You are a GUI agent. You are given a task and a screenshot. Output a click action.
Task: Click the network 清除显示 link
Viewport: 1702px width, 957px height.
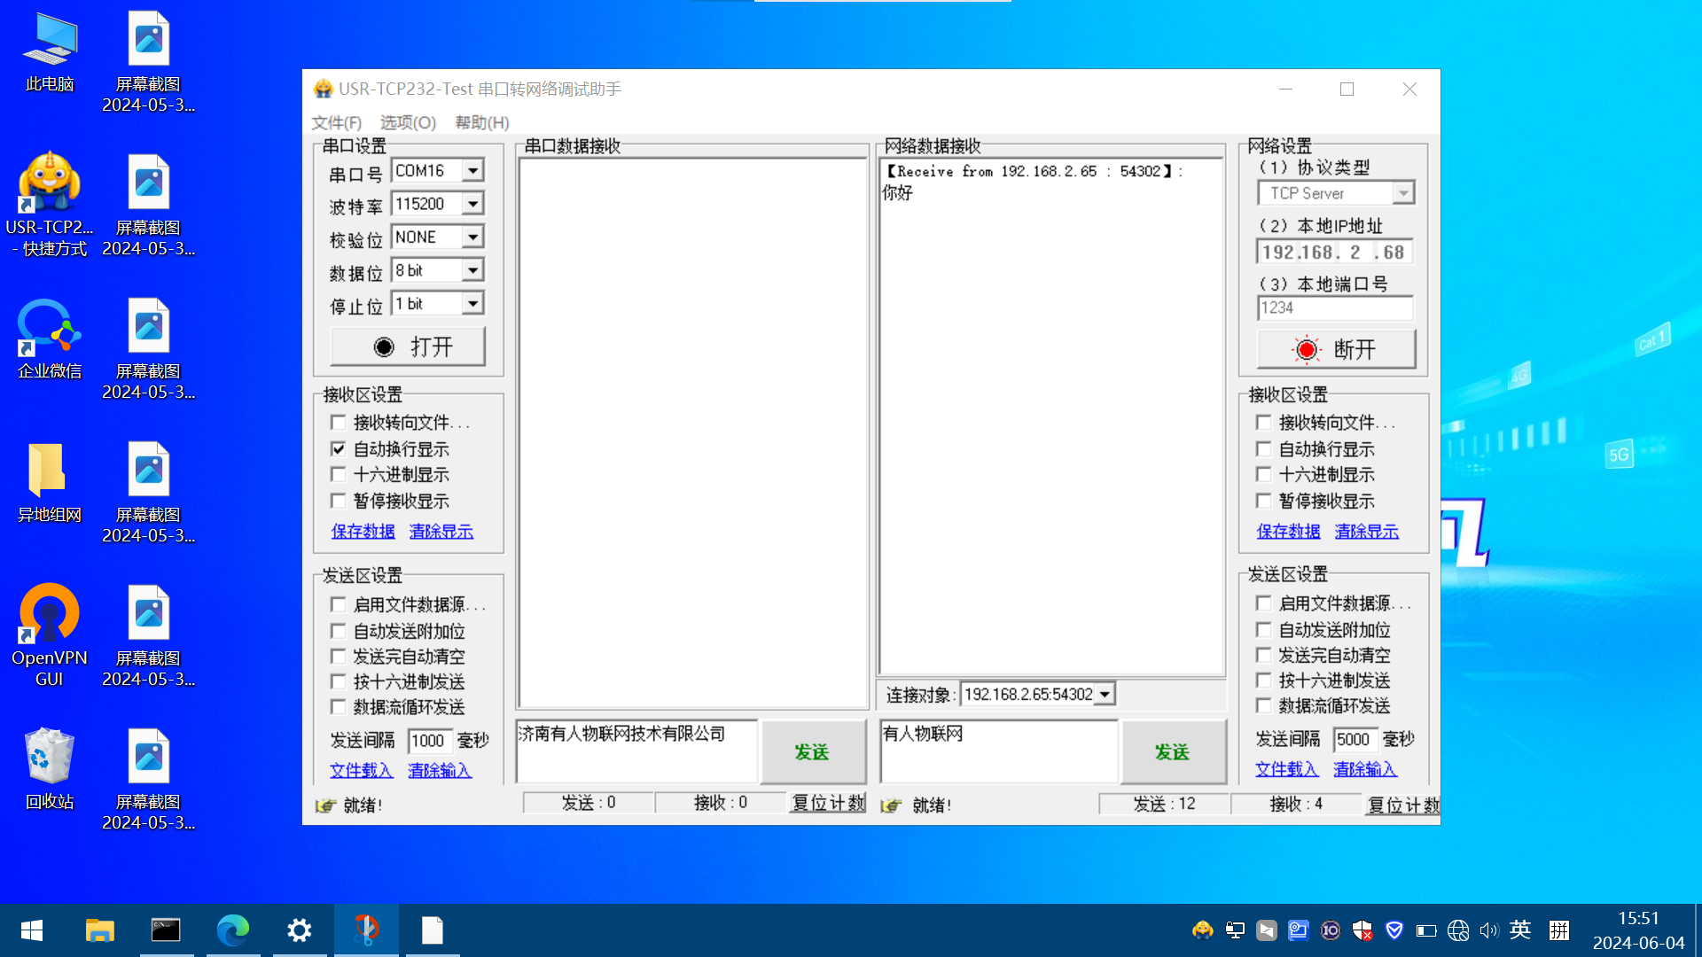pos(1366,532)
